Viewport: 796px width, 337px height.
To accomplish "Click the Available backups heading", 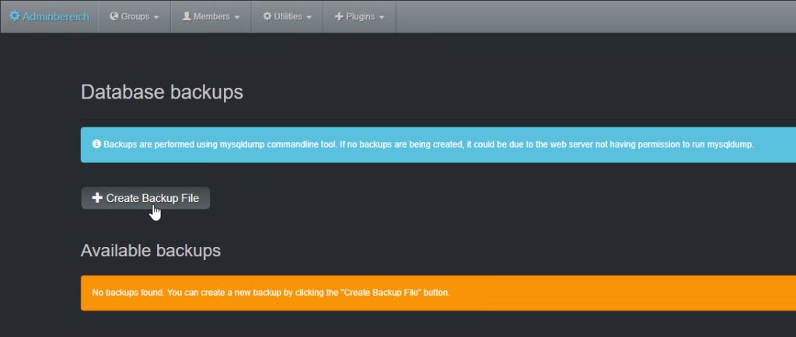I will [151, 250].
